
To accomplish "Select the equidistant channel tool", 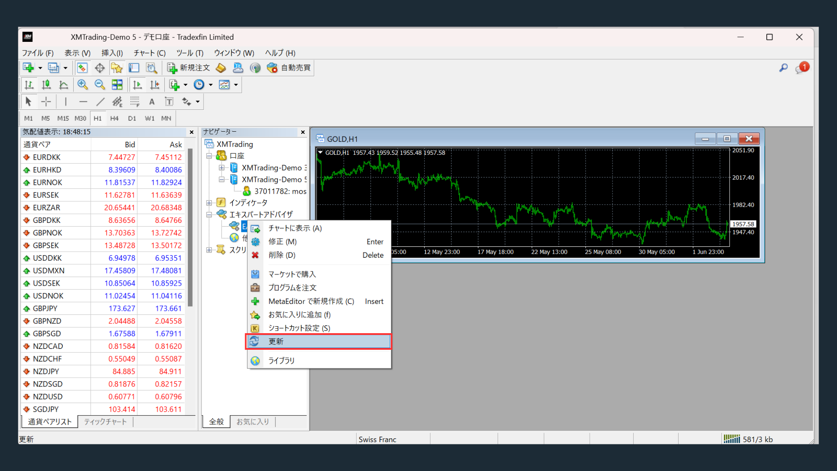I will coord(117,102).
